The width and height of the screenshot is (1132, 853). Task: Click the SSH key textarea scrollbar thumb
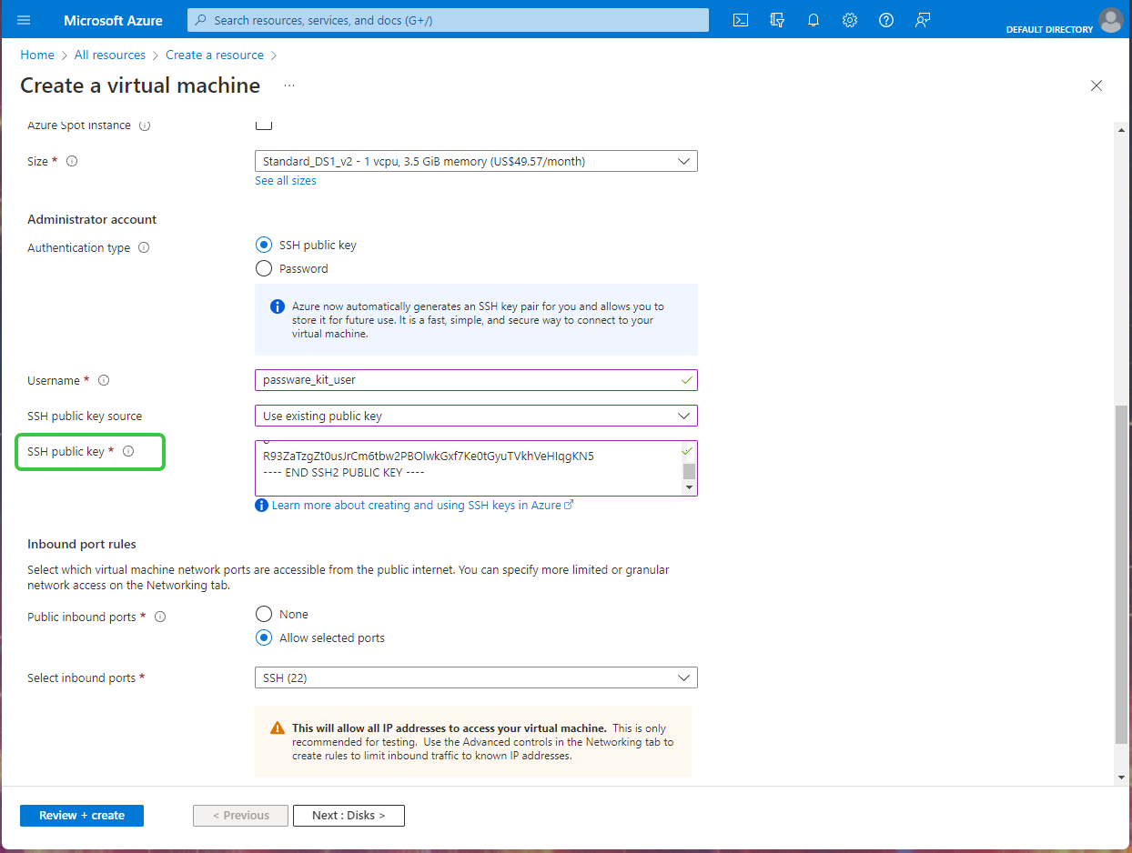(x=690, y=471)
